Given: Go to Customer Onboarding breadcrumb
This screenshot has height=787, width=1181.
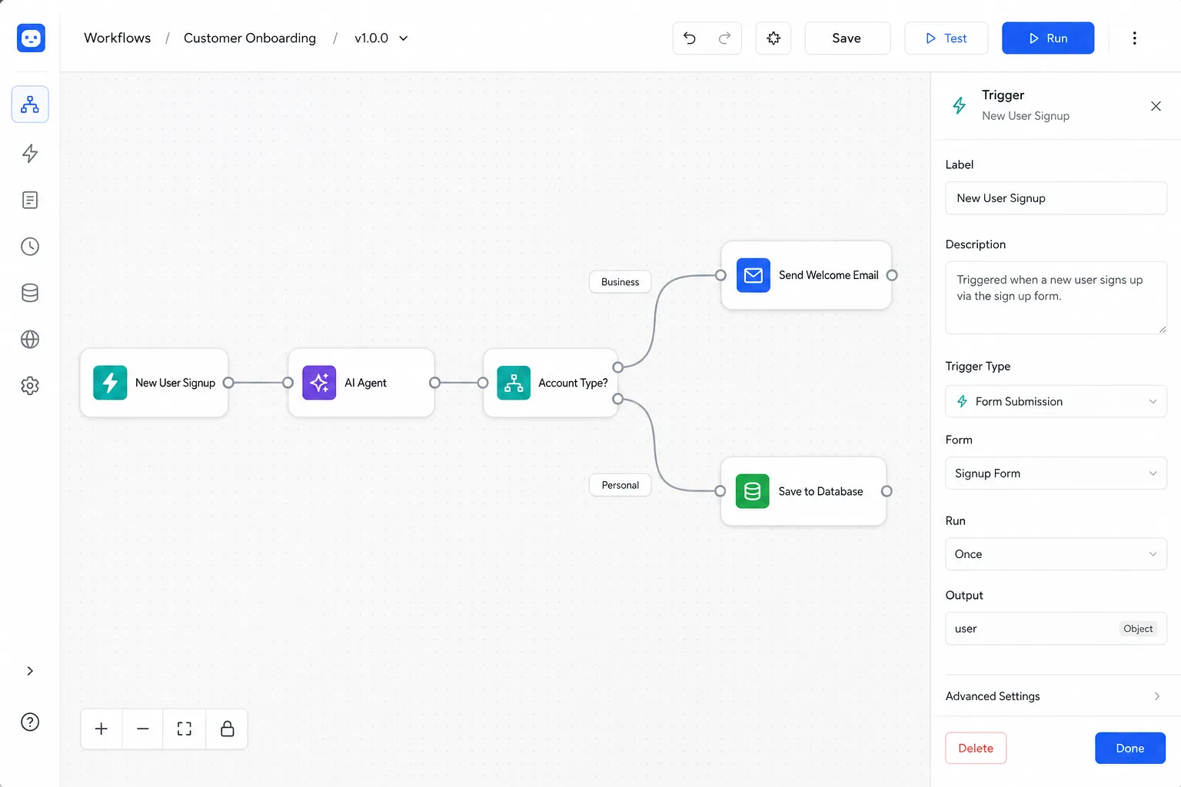Looking at the screenshot, I should [x=250, y=38].
